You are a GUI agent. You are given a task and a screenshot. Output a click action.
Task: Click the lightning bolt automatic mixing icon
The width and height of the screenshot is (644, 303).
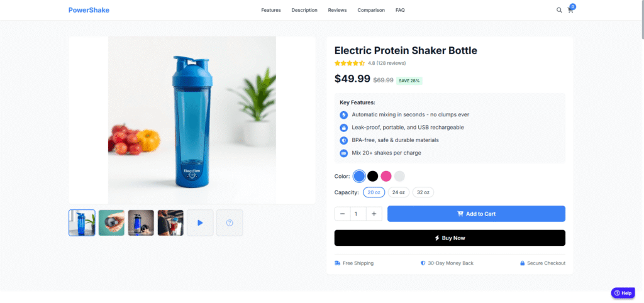click(344, 115)
